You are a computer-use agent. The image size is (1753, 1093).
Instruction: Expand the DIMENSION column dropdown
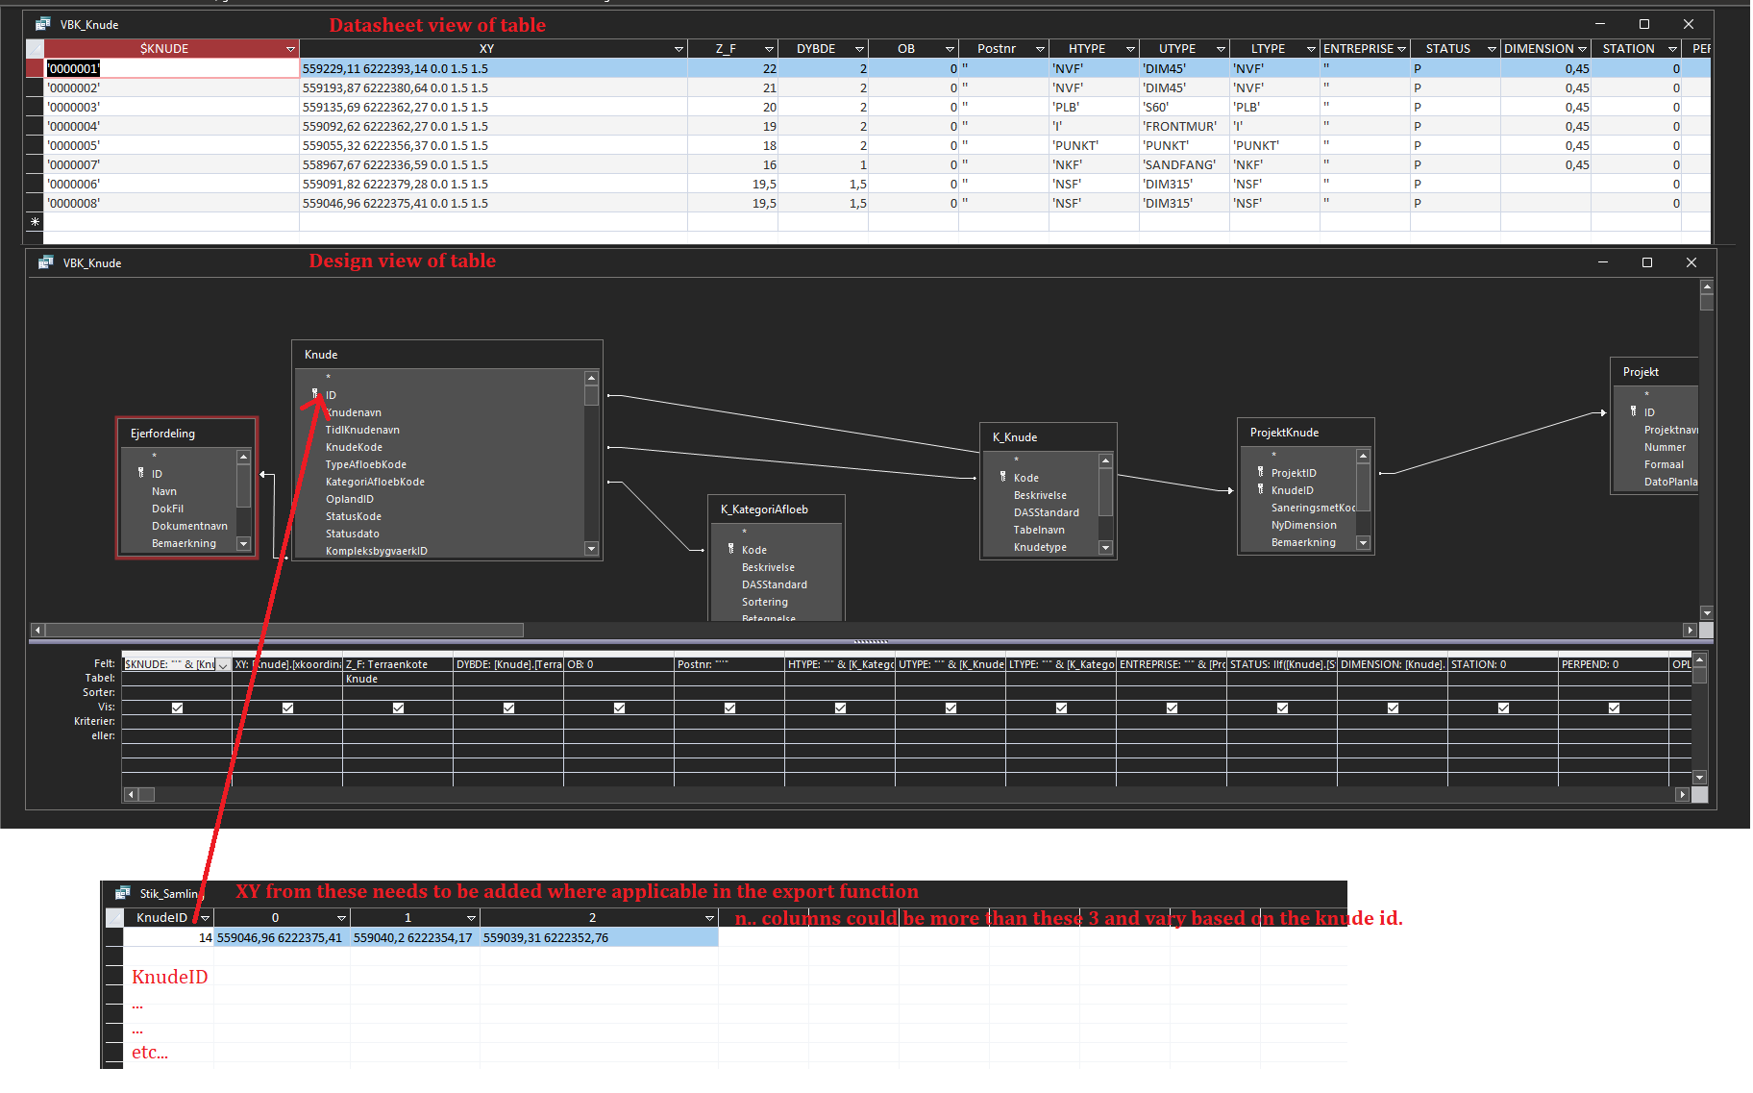[x=1582, y=49]
